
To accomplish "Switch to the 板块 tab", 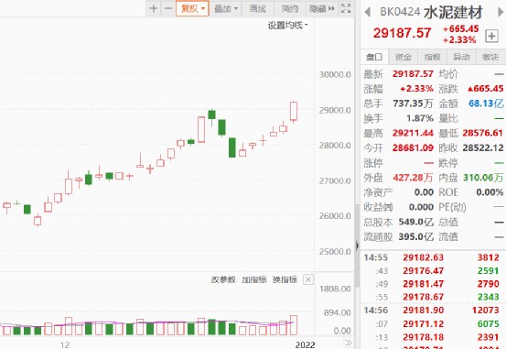I will 490,57.
